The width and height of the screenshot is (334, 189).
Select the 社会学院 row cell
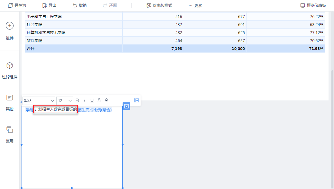[x=74, y=25]
